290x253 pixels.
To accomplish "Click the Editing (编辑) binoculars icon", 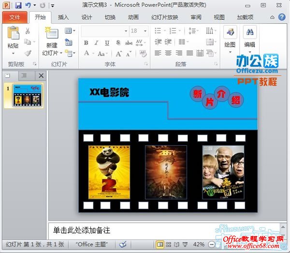I will [x=249, y=33].
